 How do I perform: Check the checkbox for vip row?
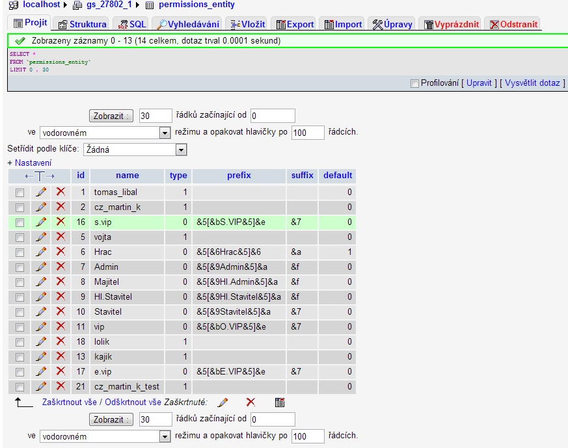click(x=20, y=327)
